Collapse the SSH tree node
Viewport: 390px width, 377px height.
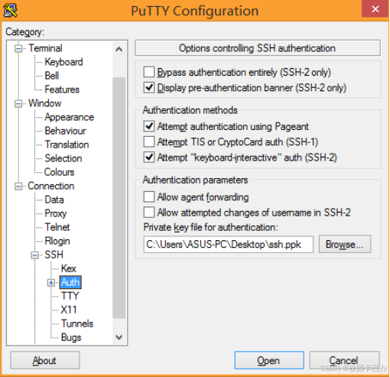tap(35, 255)
